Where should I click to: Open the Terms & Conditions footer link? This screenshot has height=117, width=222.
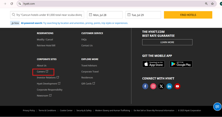pos(47,110)
